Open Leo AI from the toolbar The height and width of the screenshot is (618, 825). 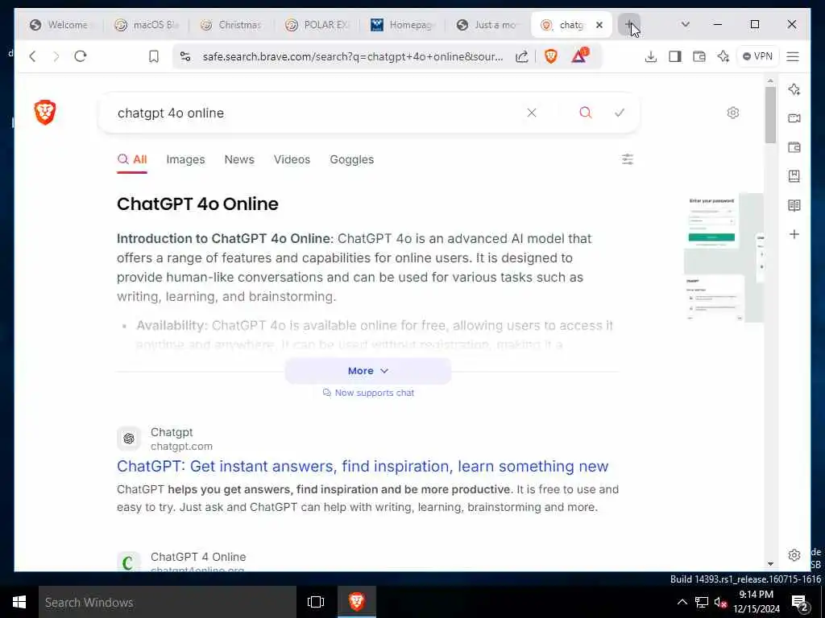click(723, 56)
